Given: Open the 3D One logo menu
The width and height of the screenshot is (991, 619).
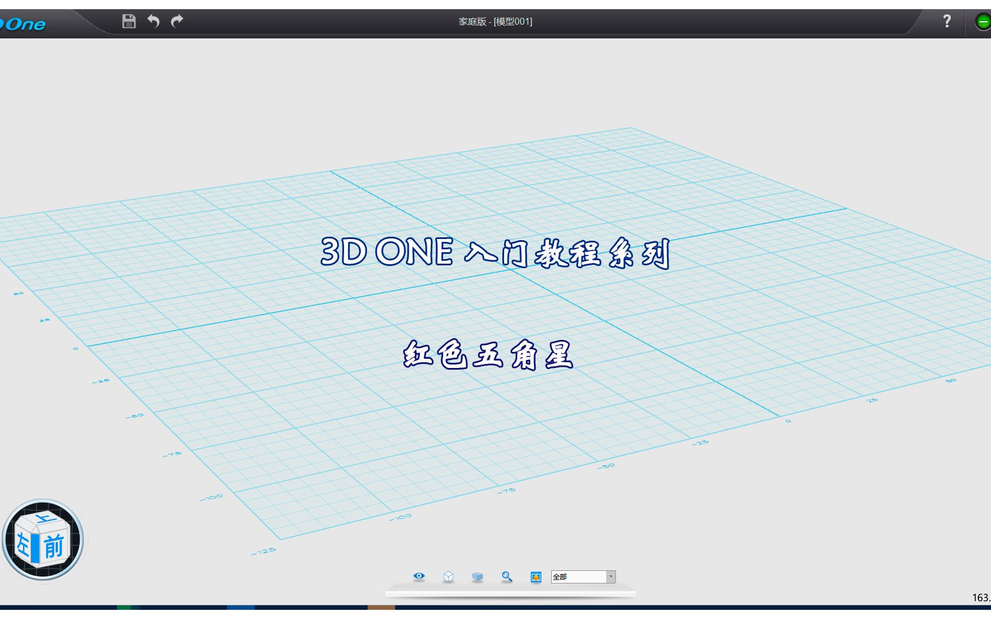Looking at the screenshot, I should 23,24.
